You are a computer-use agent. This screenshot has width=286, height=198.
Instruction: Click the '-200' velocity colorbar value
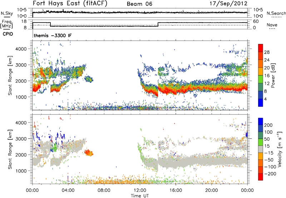click(270, 174)
